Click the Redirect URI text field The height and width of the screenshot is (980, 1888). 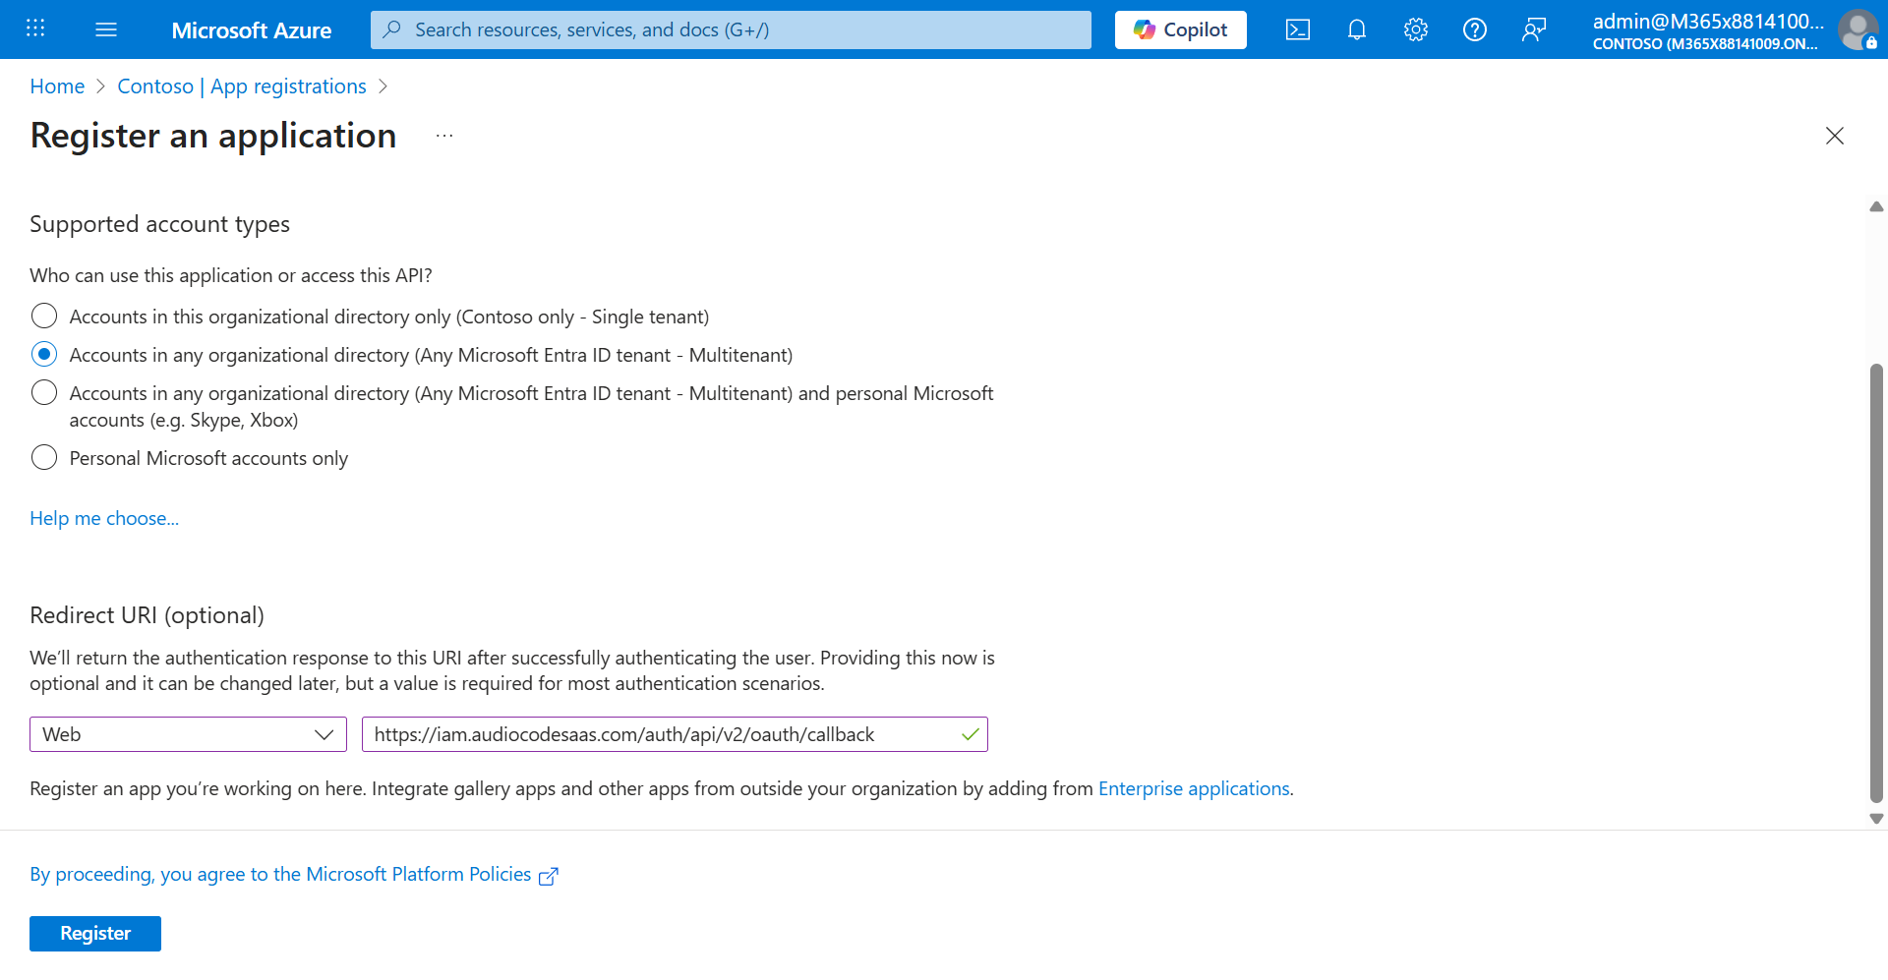point(659,734)
